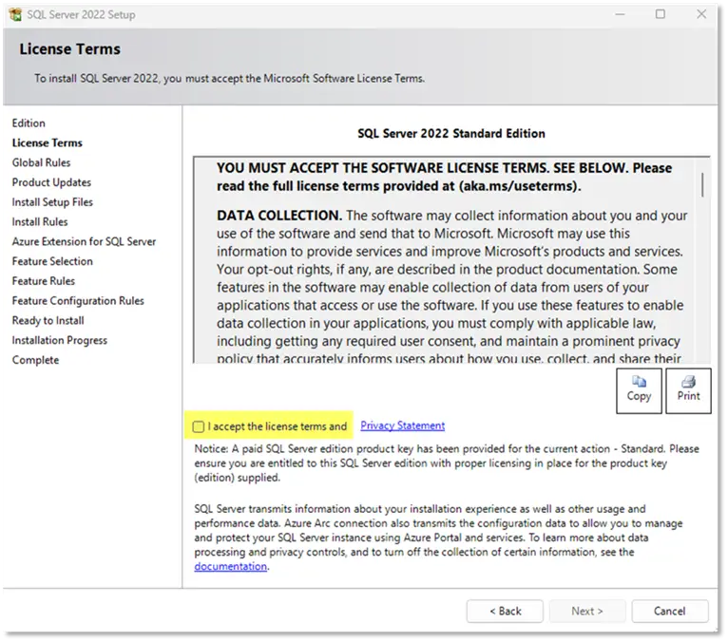Click inside the license terms text box
The height and width of the screenshot is (642, 728).
click(451, 260)
